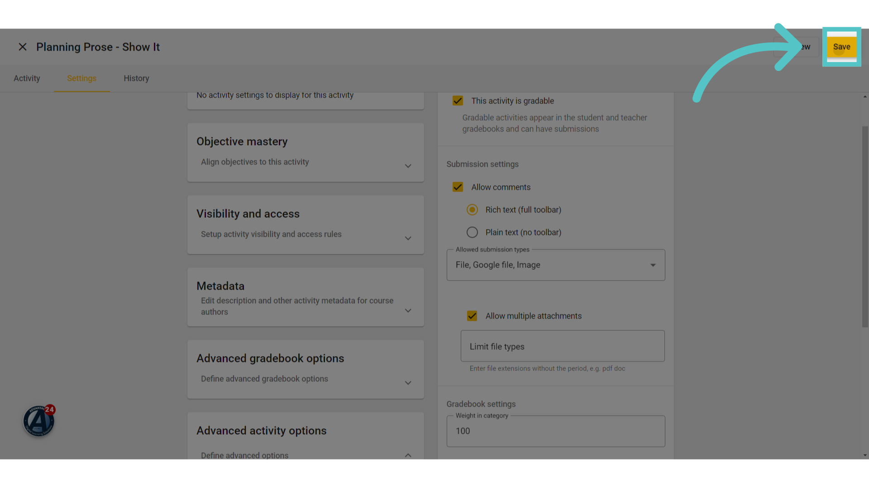Click the file extensions hint text
869x488 pixels.
point(547,369)
